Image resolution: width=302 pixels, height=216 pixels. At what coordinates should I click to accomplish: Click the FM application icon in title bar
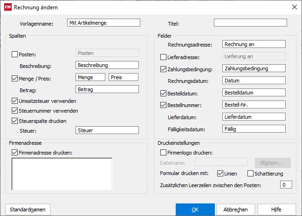coord(7,7)
